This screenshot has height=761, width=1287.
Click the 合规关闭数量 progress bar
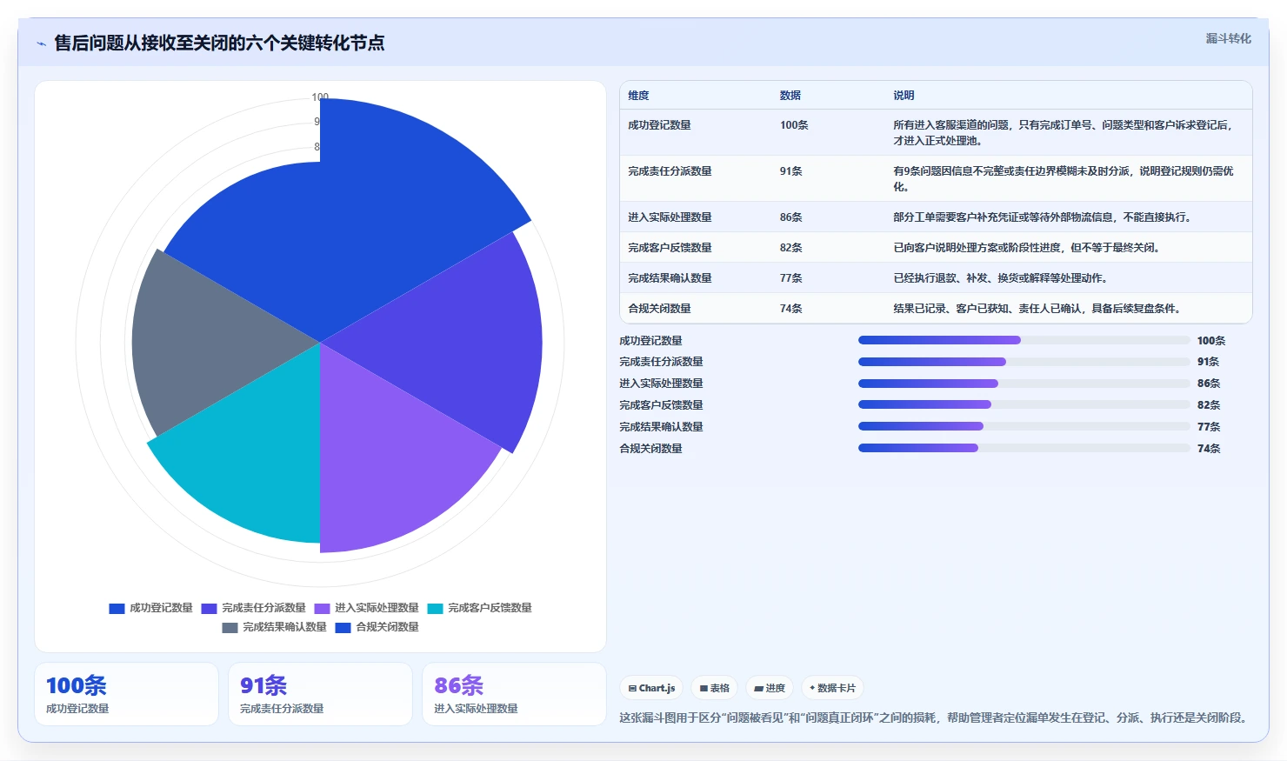pyautogui.click(x=1024, y=448)
